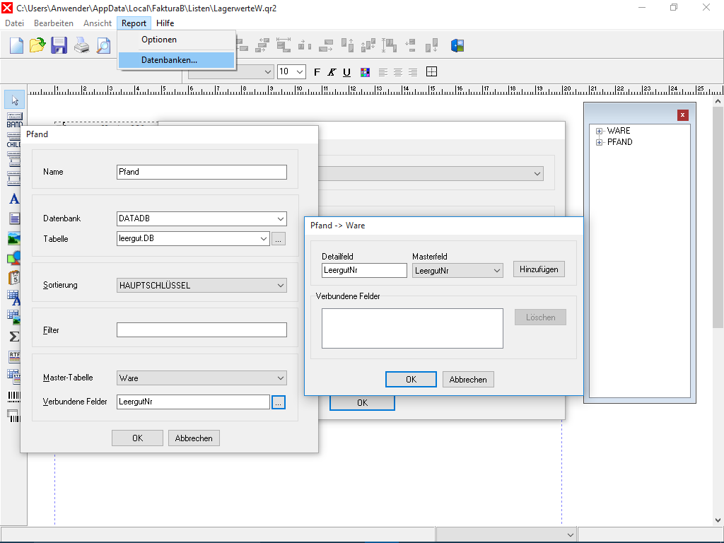Image resolution: width=724 pixels, height=543 pixels.
Task: Click the printer icon in toolbar
Action: pyautogui.click(x=82, y=46)
